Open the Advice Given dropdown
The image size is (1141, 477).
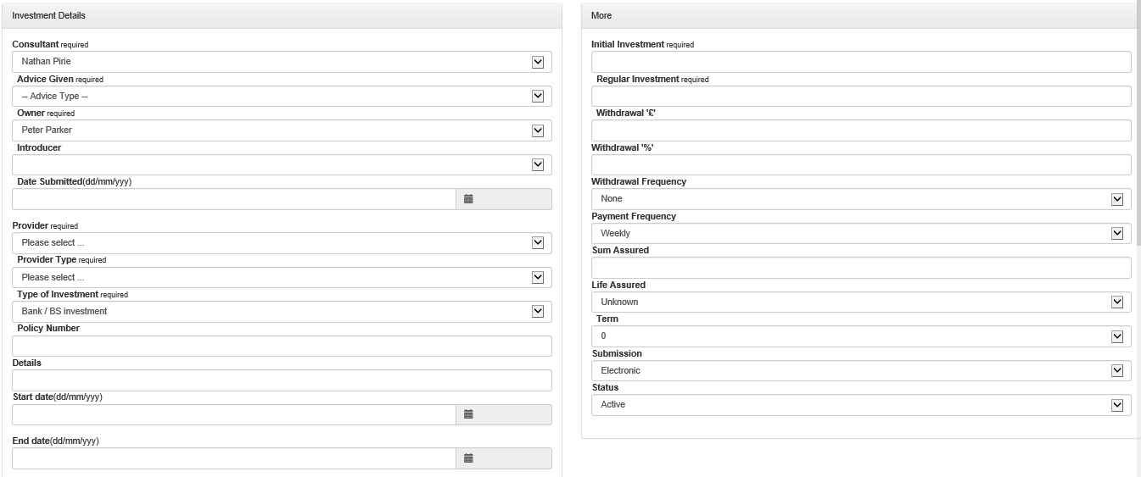coord(282,97)
